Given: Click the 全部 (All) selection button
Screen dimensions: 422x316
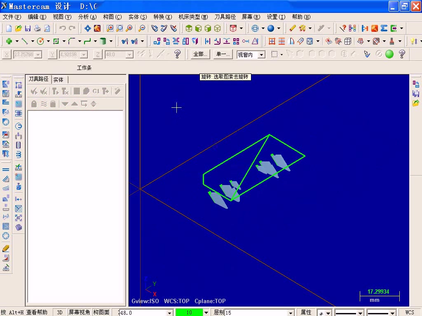Looking at the screenshot, I should pos(200,54).
